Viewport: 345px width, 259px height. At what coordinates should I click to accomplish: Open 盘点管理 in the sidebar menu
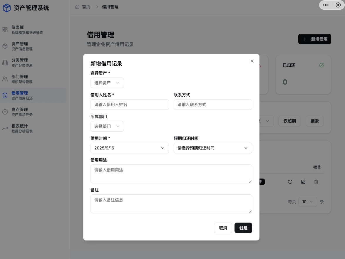pyautogui.click(x=33, y=112)
